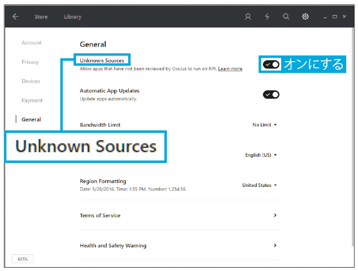Open the Learn more link
The width and height of the screenshot is (358, 271).
tap(230, 69)
